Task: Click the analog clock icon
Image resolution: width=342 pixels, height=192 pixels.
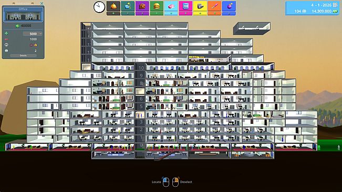Action: pyautogui.click(x=99, y=7)
